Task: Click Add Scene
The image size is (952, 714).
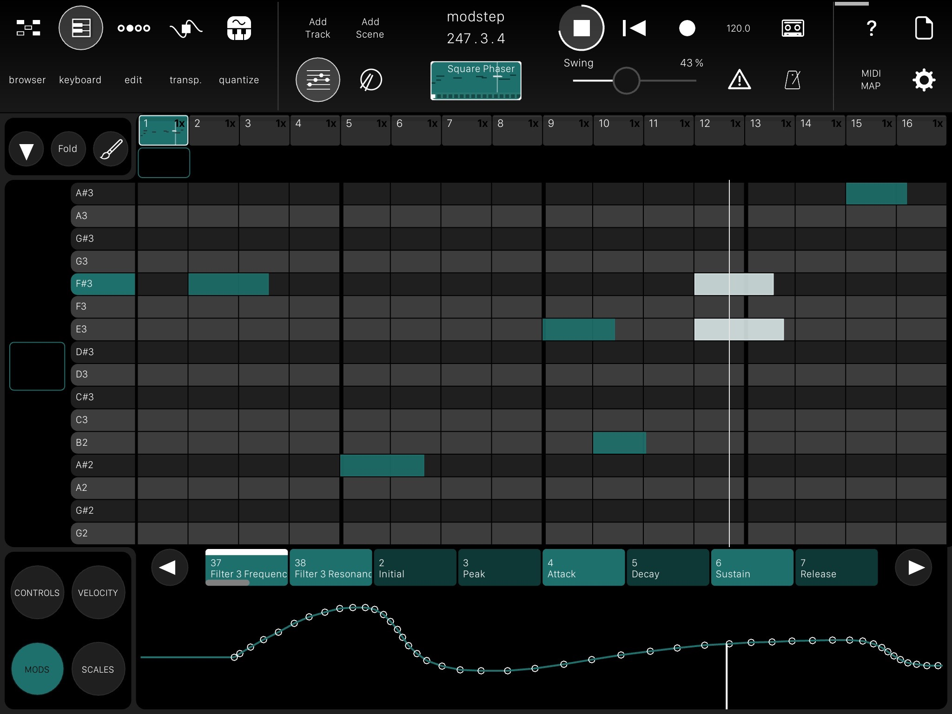Action: [x=370, y=28]
